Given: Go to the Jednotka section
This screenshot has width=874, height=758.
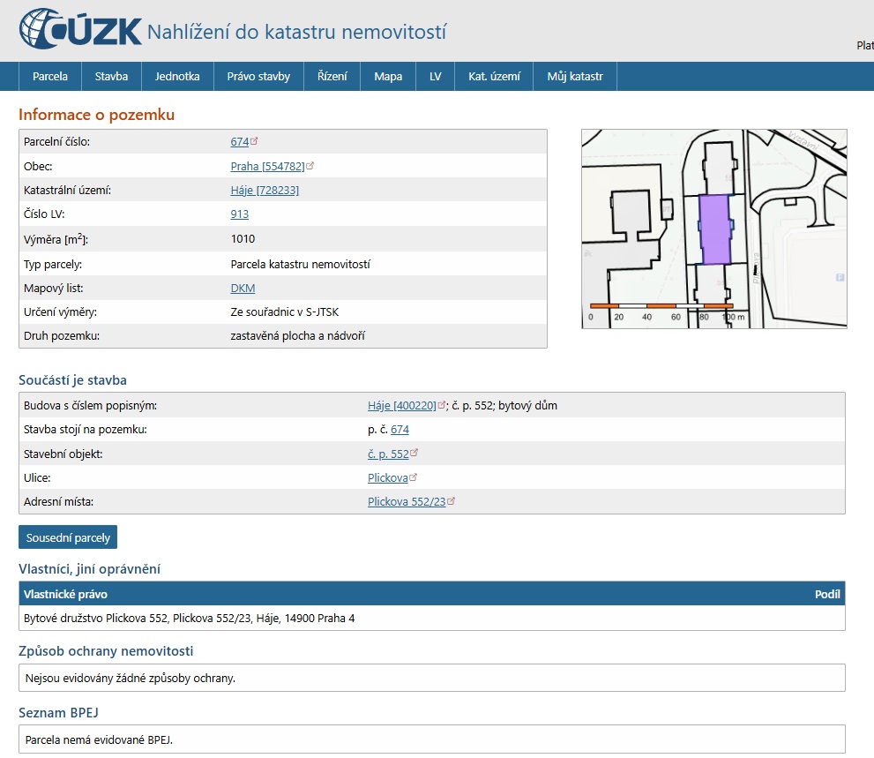Looking at the screenshot, I should (x=177, y=76).
